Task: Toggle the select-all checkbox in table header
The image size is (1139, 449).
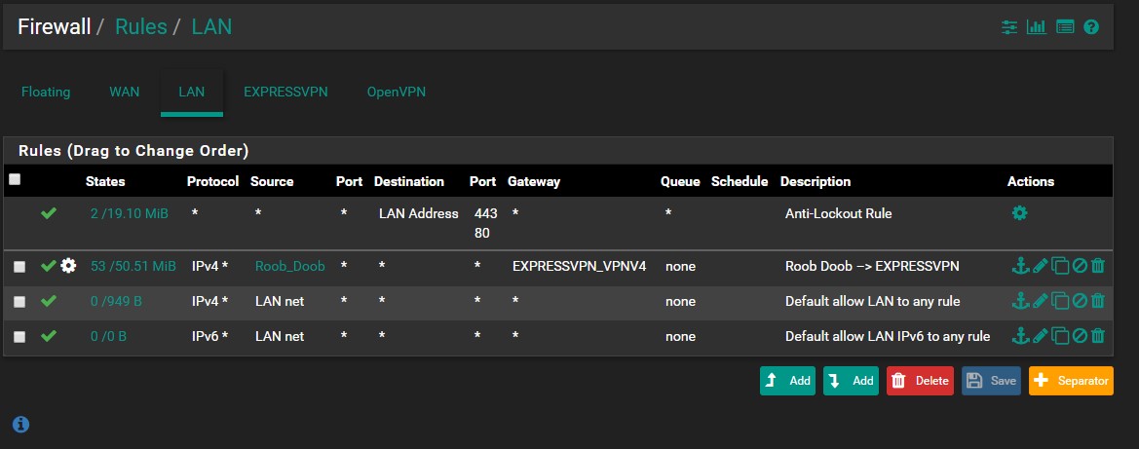Action: 15,179
